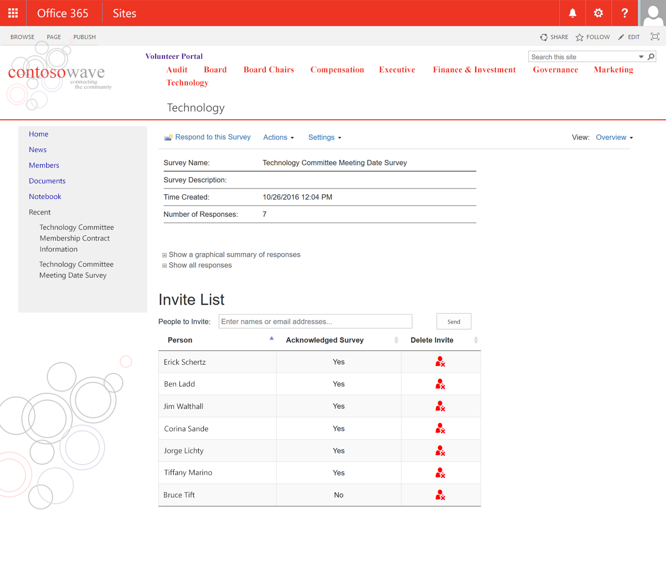Follow this site using the star
The width and height of the screenshot is (666, 573).
tap(580, 37)
